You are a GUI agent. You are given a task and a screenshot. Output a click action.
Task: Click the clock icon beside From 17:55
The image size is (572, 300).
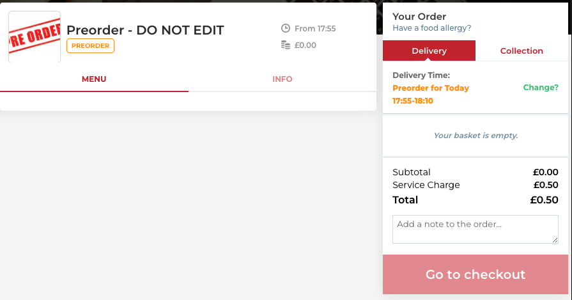(286, 28)
